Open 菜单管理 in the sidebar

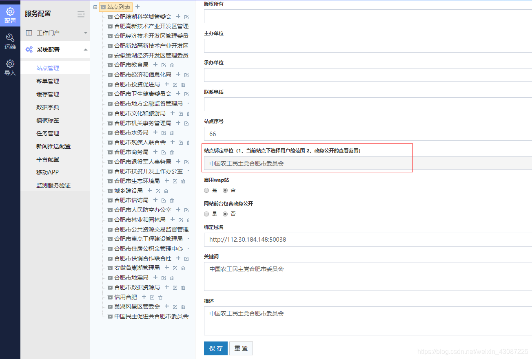tap(48, 81)
